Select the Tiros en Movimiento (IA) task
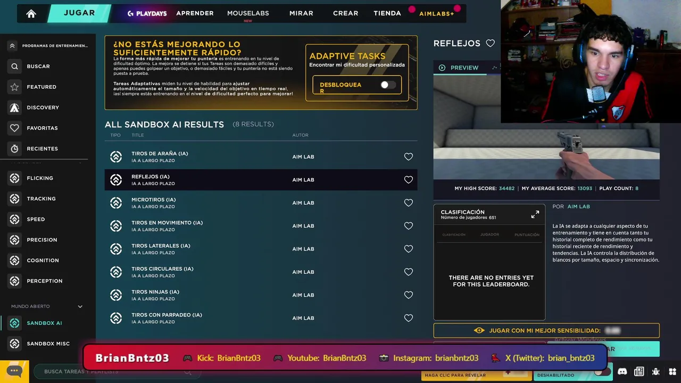The width and height of the screenshot is (681, 383). click(261, 226)
